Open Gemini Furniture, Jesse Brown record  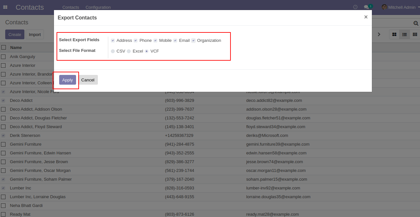pyautogui.click(x=39, y=162)
